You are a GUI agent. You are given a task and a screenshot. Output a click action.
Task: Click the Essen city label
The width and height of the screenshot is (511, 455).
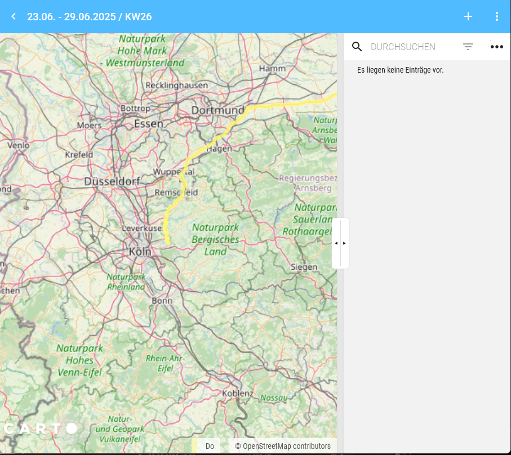(x=149, y=124)
